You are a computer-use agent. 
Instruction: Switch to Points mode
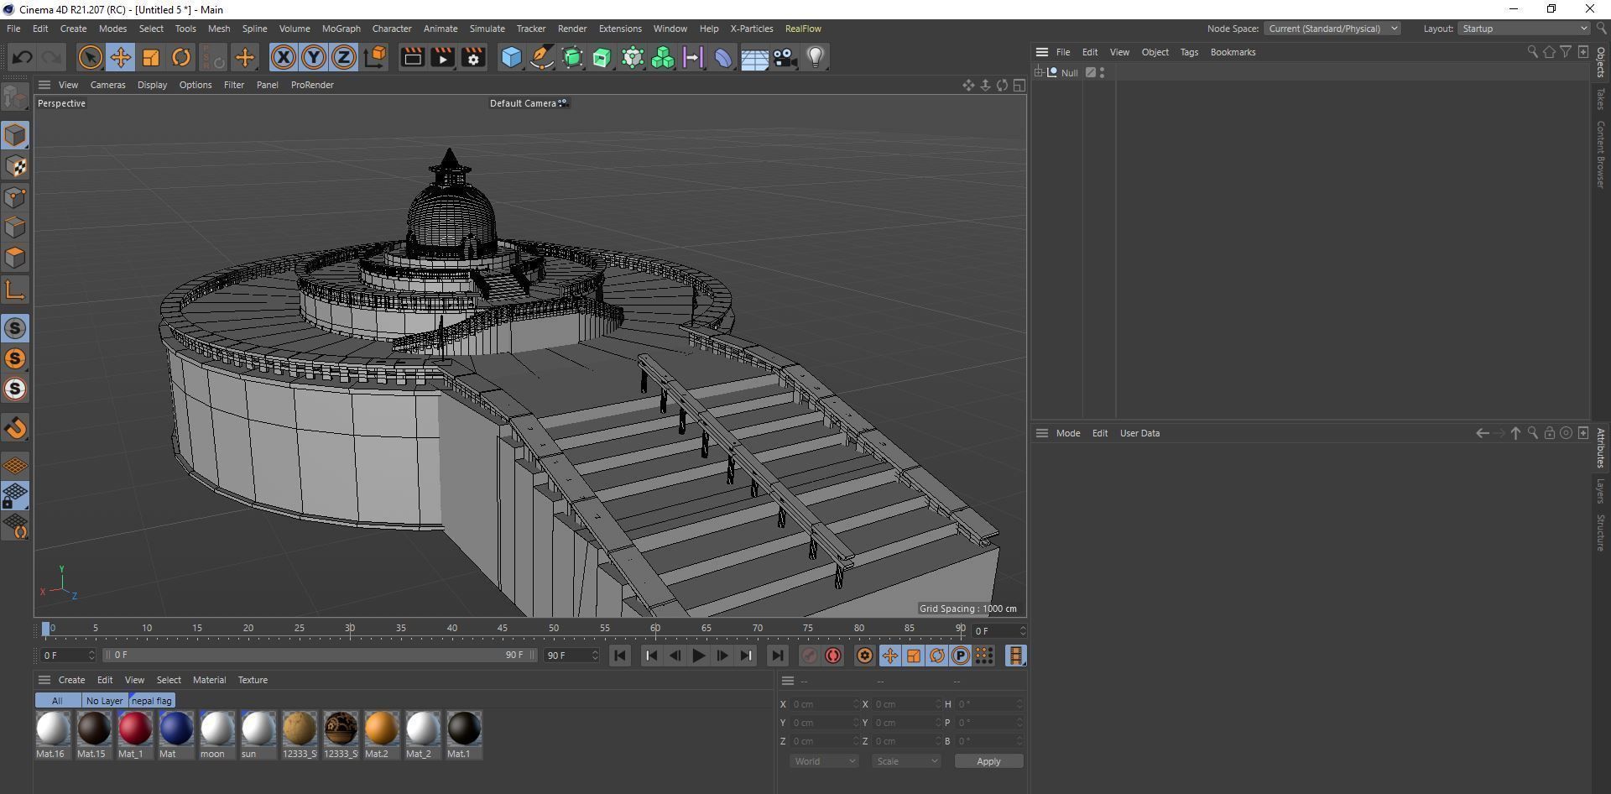click(x=15, y=197)
